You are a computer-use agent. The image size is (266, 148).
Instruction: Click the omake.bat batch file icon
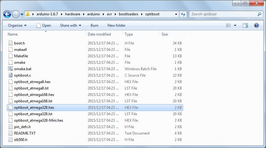coord(10,69)
